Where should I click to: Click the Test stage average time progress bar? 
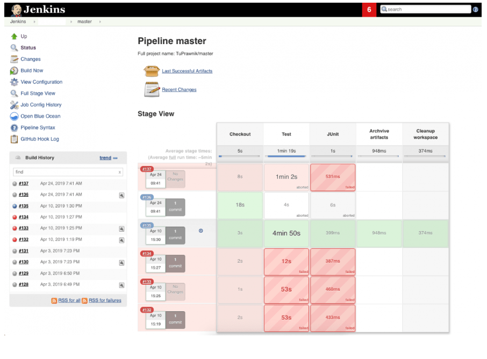287,156
